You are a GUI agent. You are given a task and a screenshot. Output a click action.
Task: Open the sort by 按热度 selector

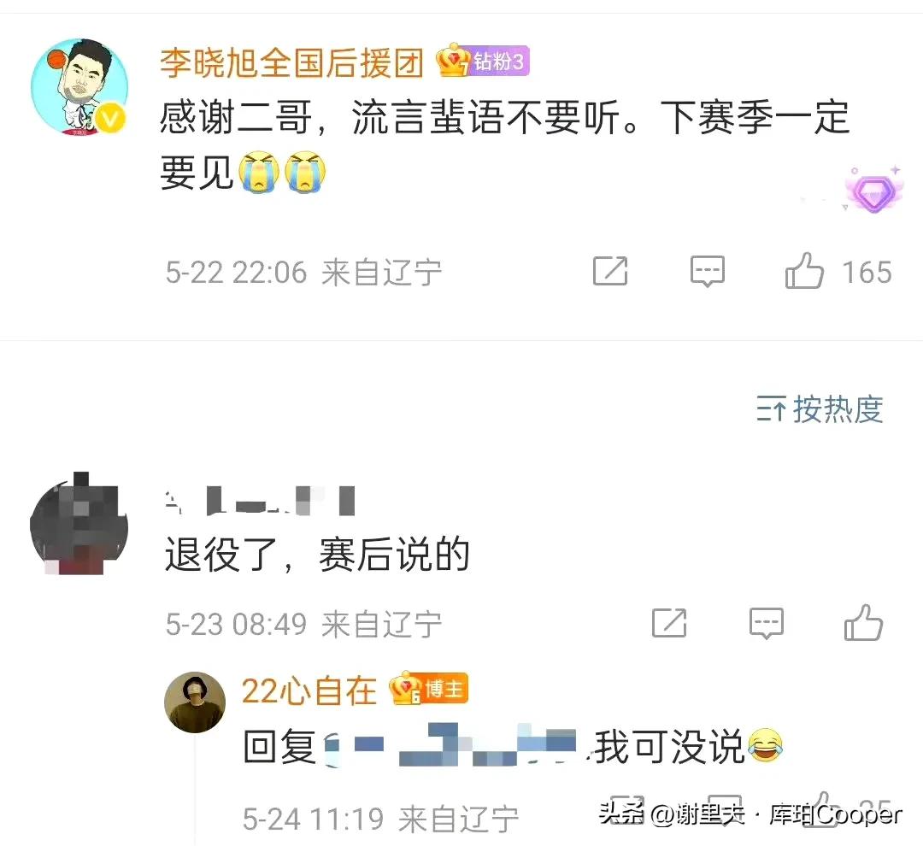click(x=820, y=409)
